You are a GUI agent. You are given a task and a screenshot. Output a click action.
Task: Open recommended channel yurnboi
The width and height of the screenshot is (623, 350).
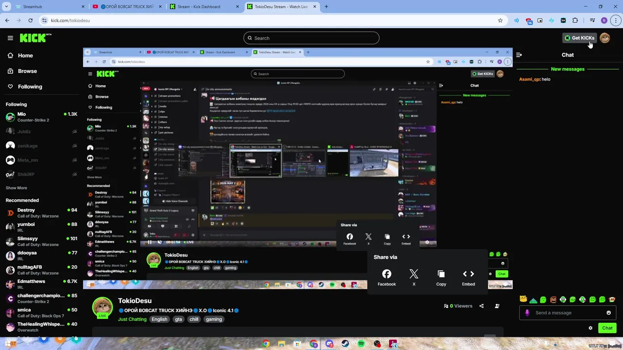(x=41, y=227)
